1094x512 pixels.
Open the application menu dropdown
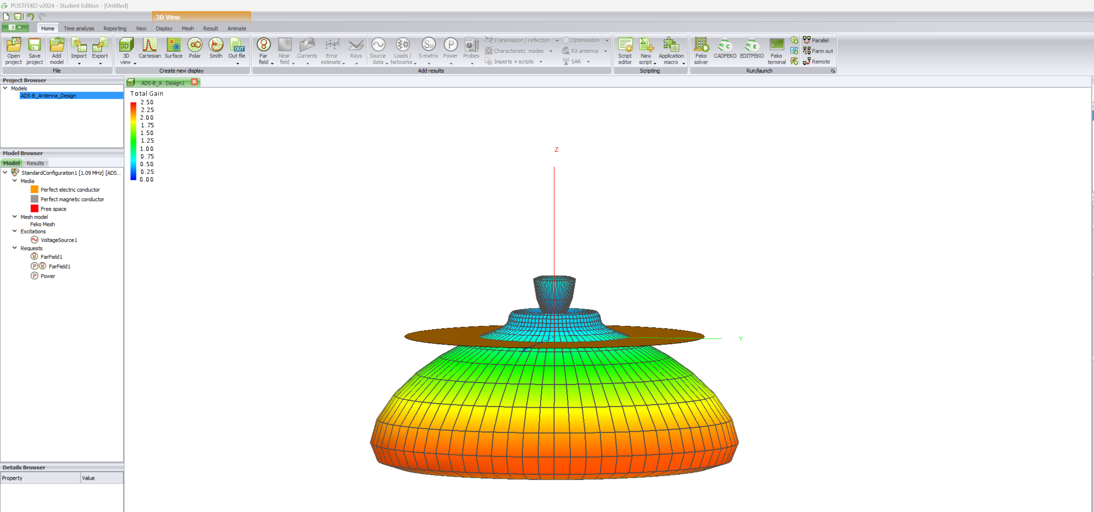(15, 28)
